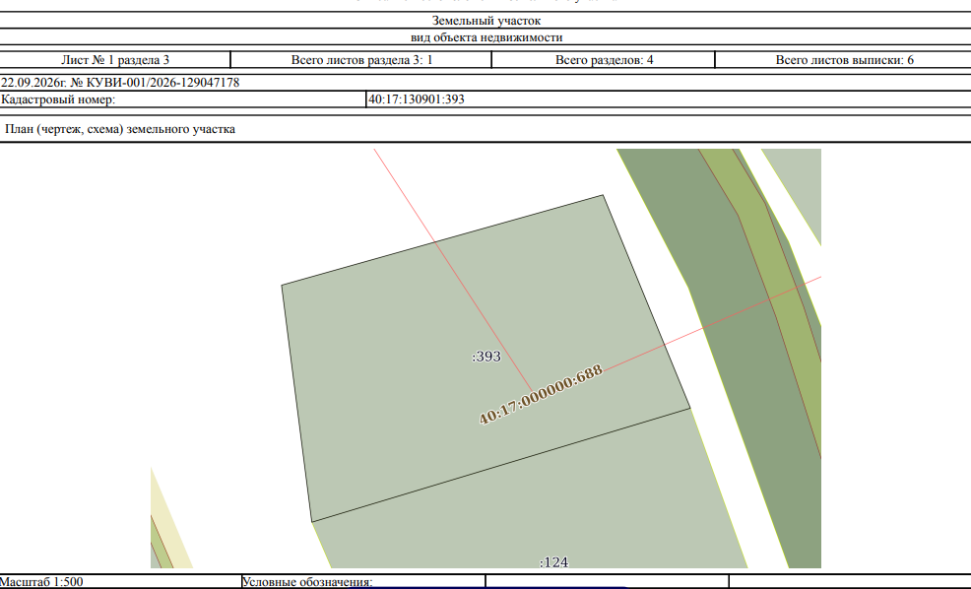Click the 'Кадастровый номер:' label

[x=58, y=99]
